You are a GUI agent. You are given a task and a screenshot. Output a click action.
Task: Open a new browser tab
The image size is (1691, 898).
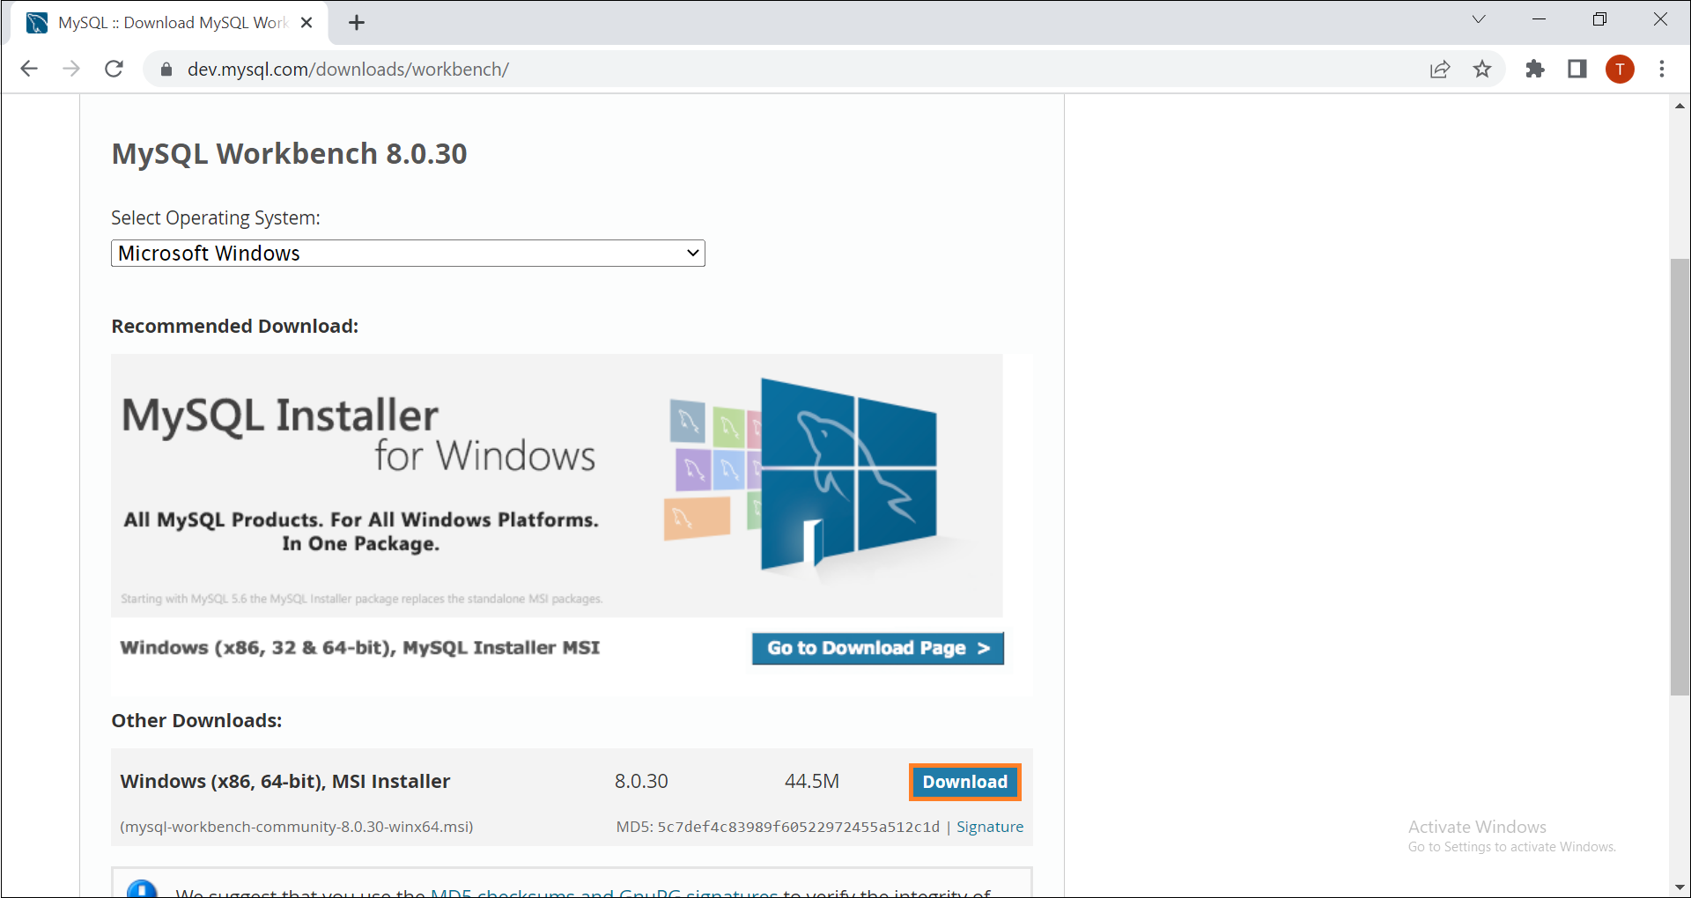357,23
